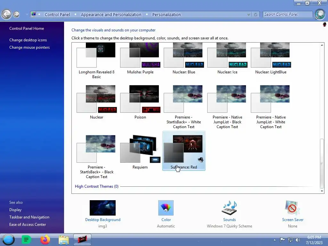Click theme list scrollbar up arrow
Viewport: 328px width, 246px height.
click(322, 45)
